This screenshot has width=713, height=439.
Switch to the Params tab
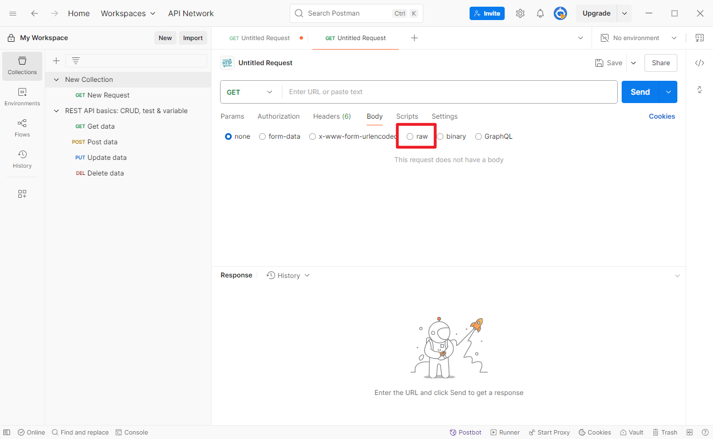click(232, 116)
